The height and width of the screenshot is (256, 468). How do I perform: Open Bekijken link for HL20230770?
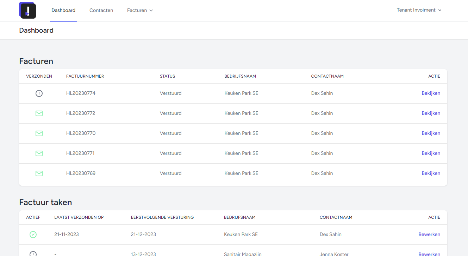click(x=431, y=133)
